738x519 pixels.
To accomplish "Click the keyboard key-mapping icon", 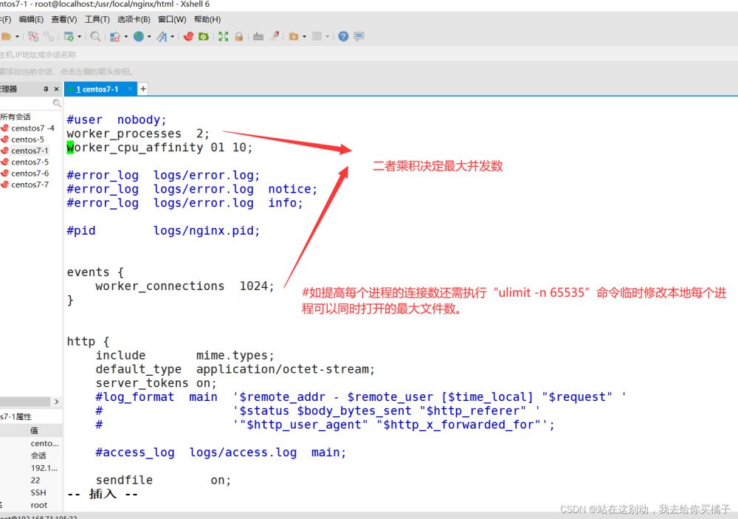I will coord(258,36).
